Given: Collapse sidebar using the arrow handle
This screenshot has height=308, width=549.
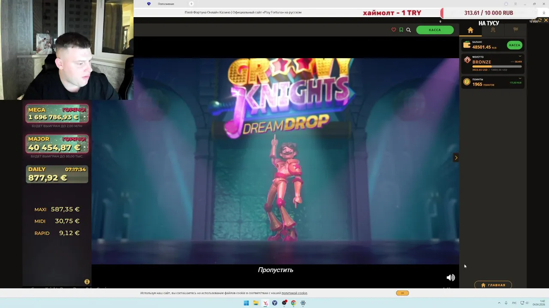Looking at the screenshot, I should click(456, 158).
